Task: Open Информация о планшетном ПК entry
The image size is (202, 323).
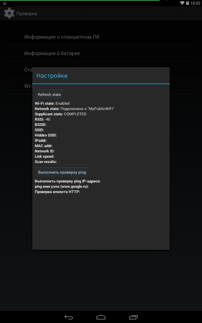Action: click(x=101, y=37)
